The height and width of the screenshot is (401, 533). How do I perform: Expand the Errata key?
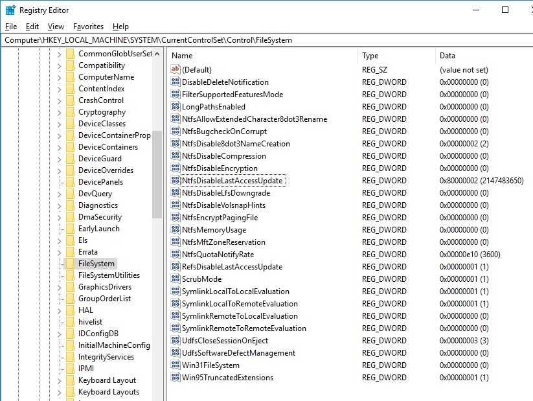click(x=59, y=252)
